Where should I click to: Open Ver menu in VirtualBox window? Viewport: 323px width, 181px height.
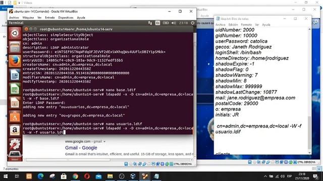point(39,18)
